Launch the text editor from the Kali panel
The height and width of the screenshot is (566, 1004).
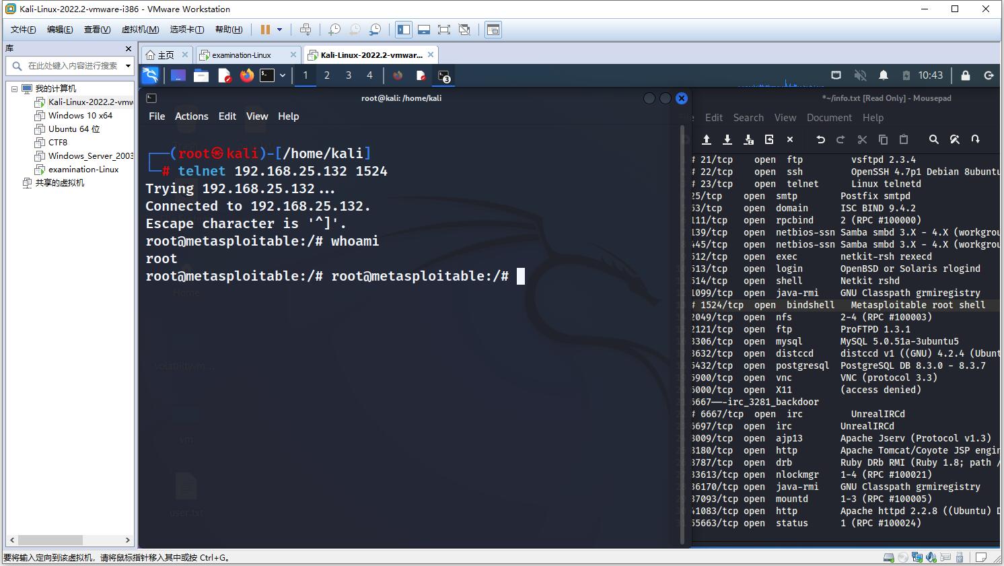tap(225, 75)
